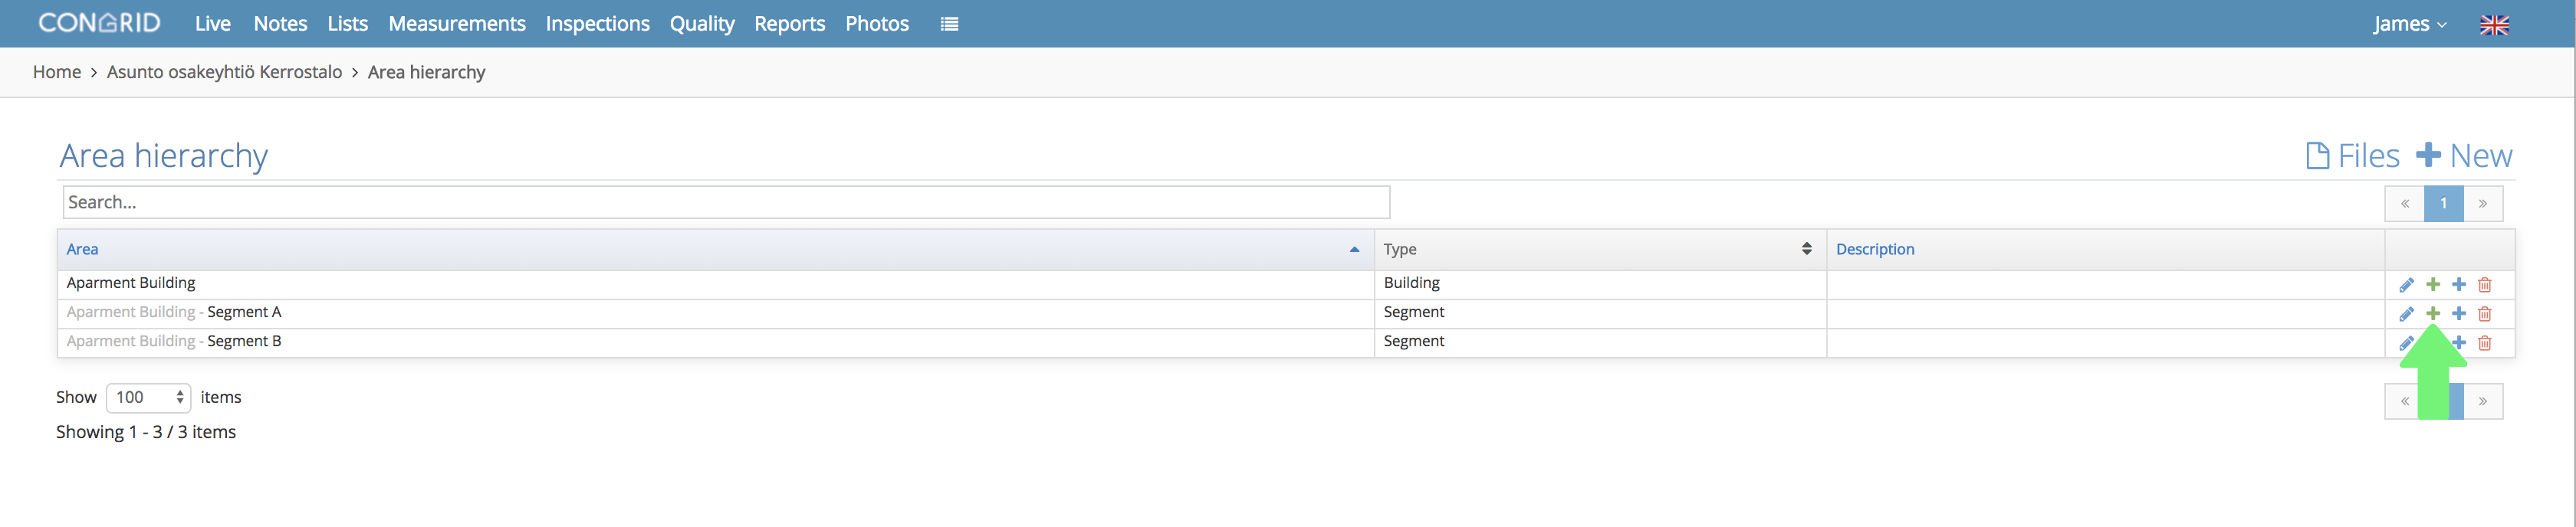Delete Segment A using the trash icon

click(2485, 314)
